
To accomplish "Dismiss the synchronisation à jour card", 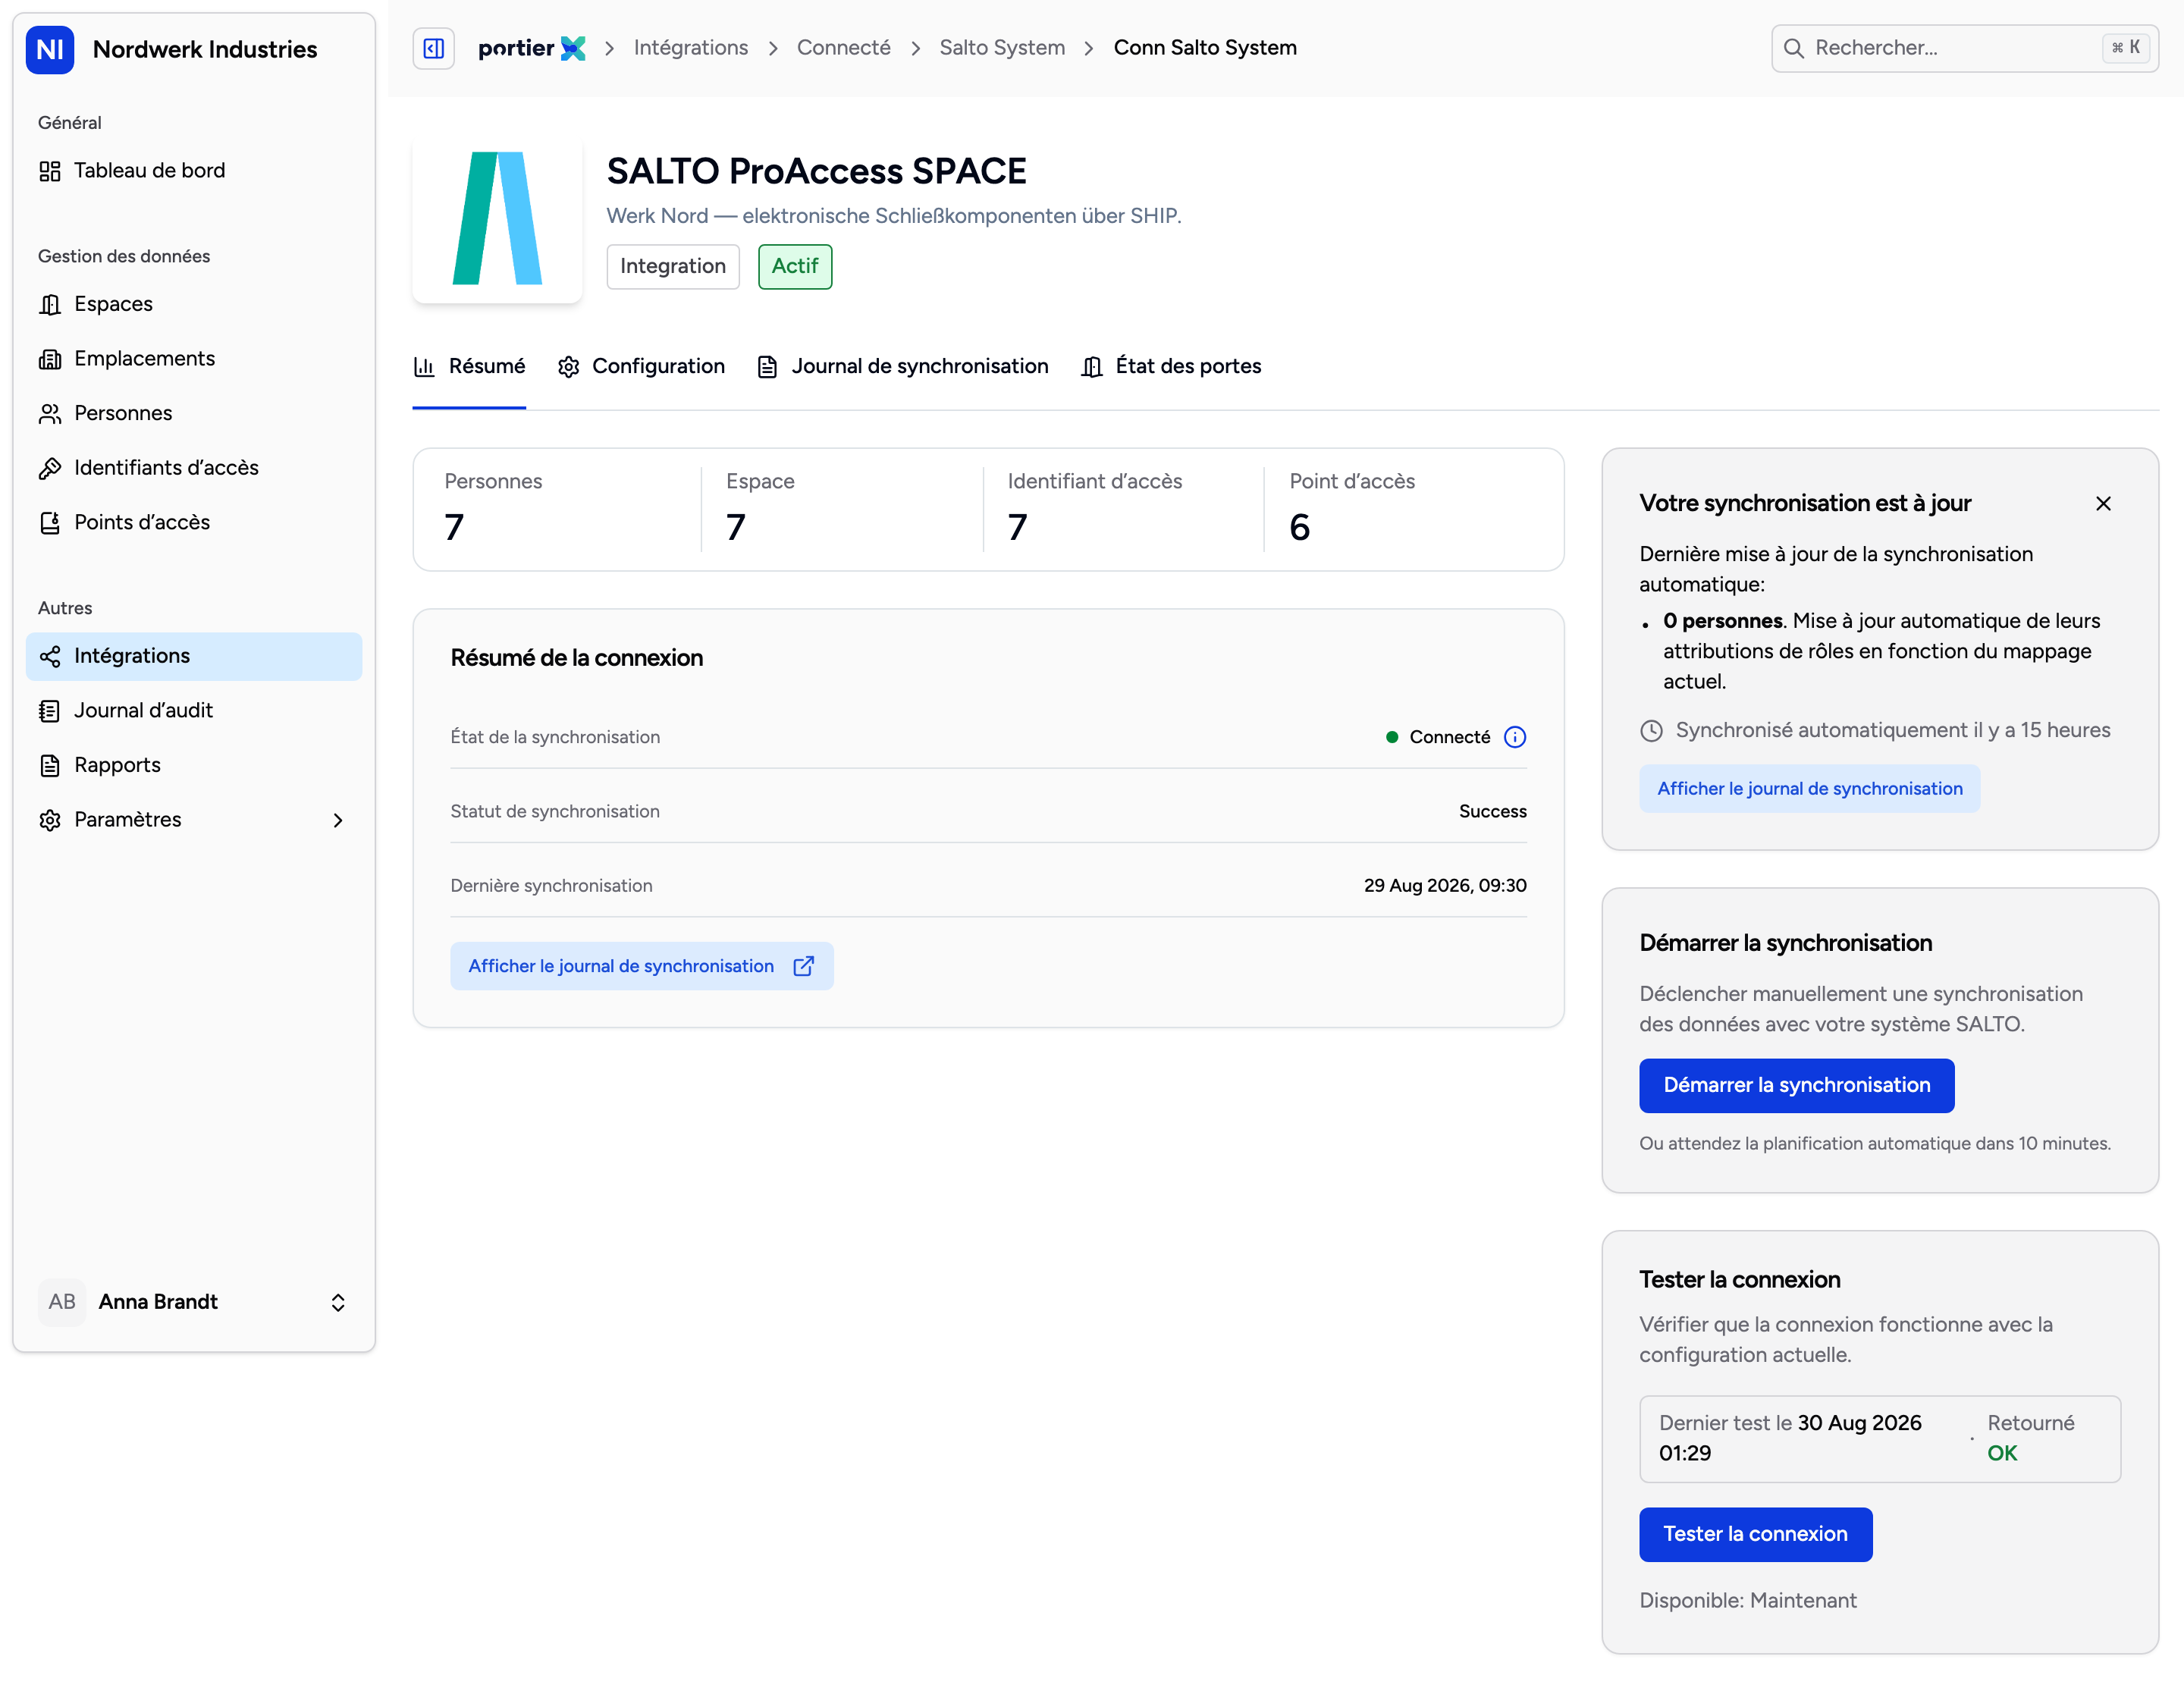I will (2103, 504).
